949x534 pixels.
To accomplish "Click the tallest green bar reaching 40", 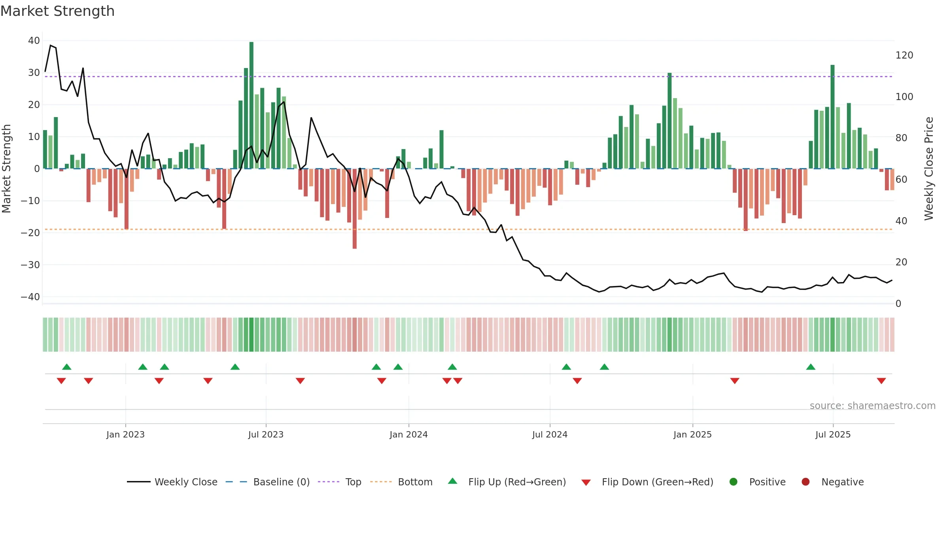I will tap(251, 105).
